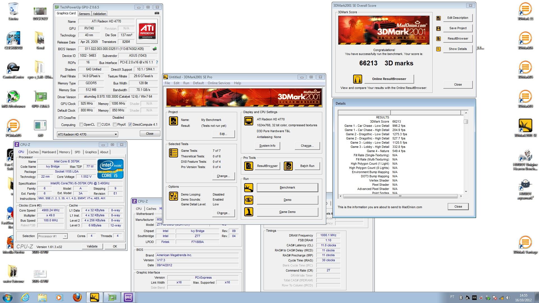Screen dimensions: 539x303
Task: Toggle DirectCompute 4.1 checkbox
Action: [x=130, y=125]
